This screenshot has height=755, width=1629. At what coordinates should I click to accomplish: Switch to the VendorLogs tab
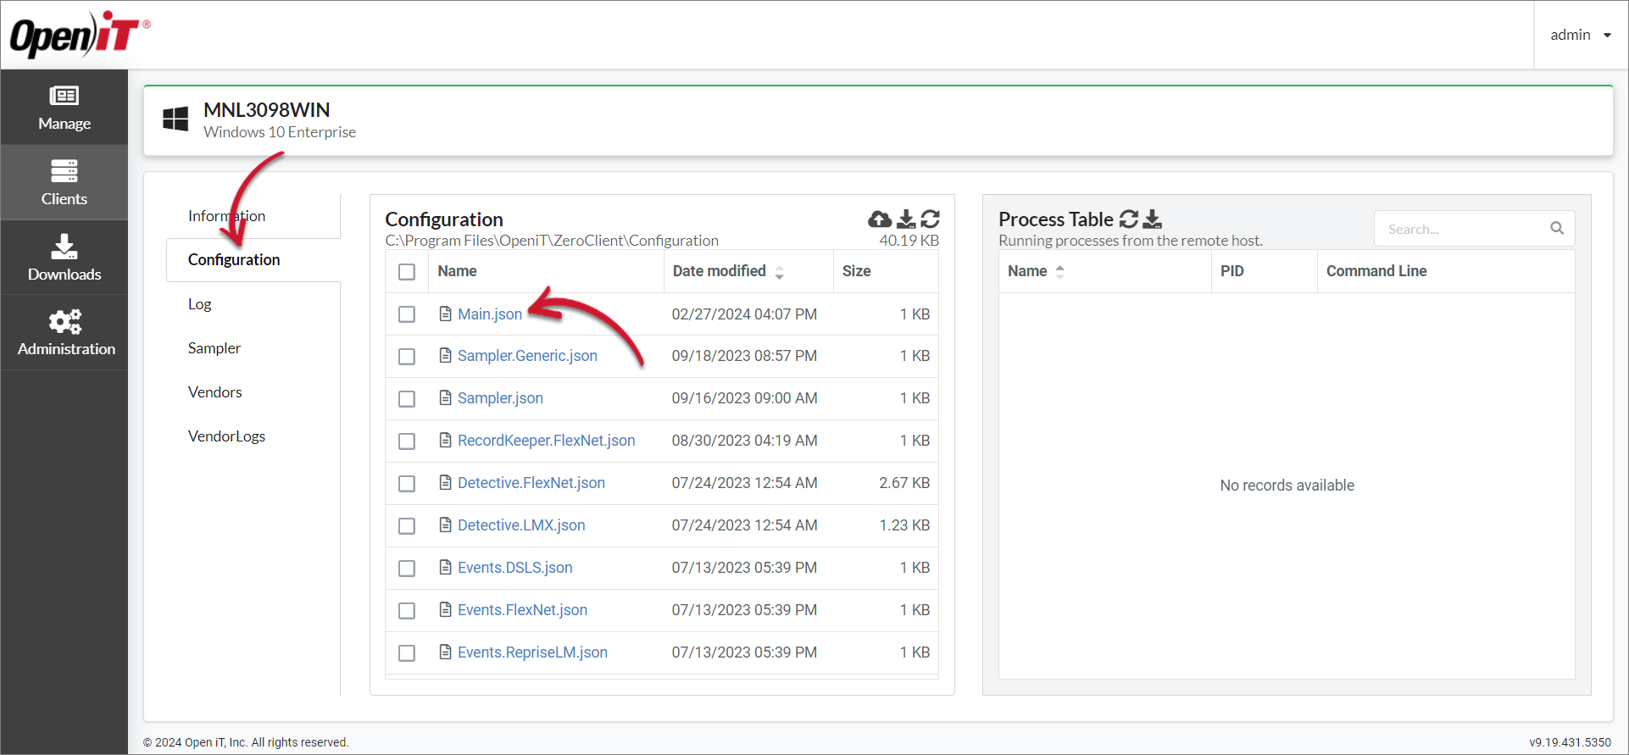click(x=226, y=436)
